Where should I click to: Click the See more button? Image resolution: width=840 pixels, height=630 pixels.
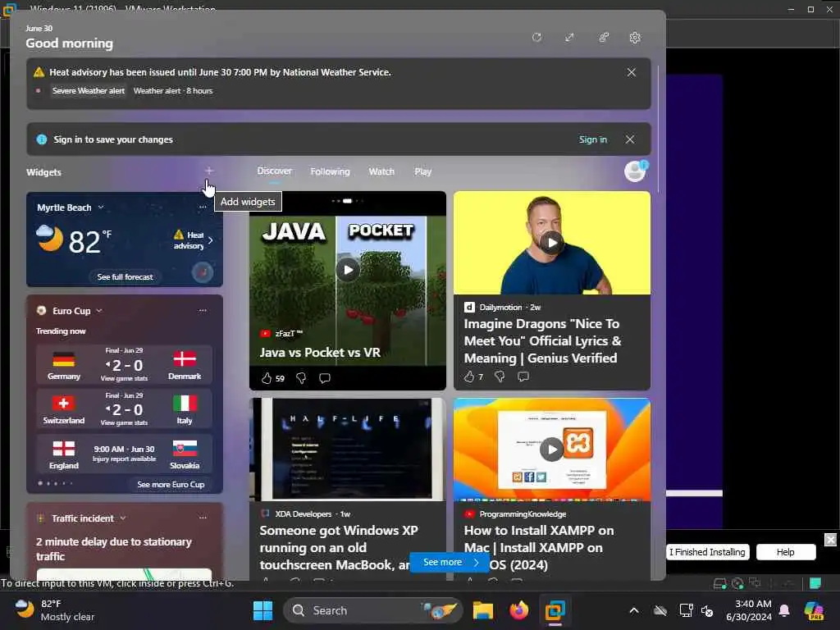tap(449, 562)
